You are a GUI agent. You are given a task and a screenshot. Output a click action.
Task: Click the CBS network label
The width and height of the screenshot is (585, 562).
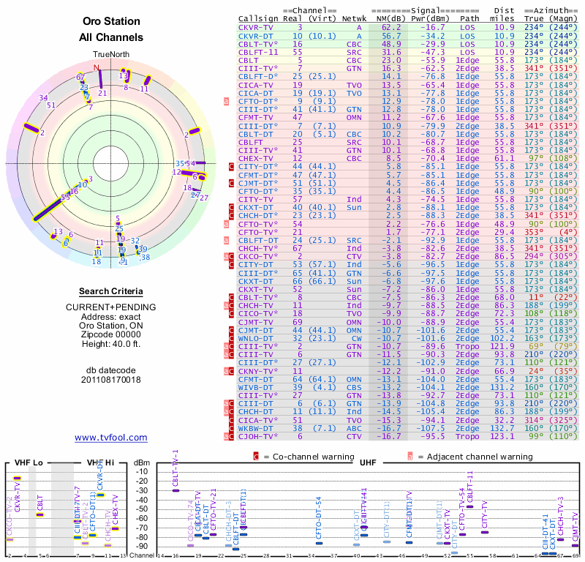coord(354,388)
